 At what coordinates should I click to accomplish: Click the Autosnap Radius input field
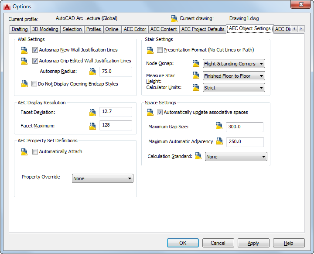pos(116,72)
